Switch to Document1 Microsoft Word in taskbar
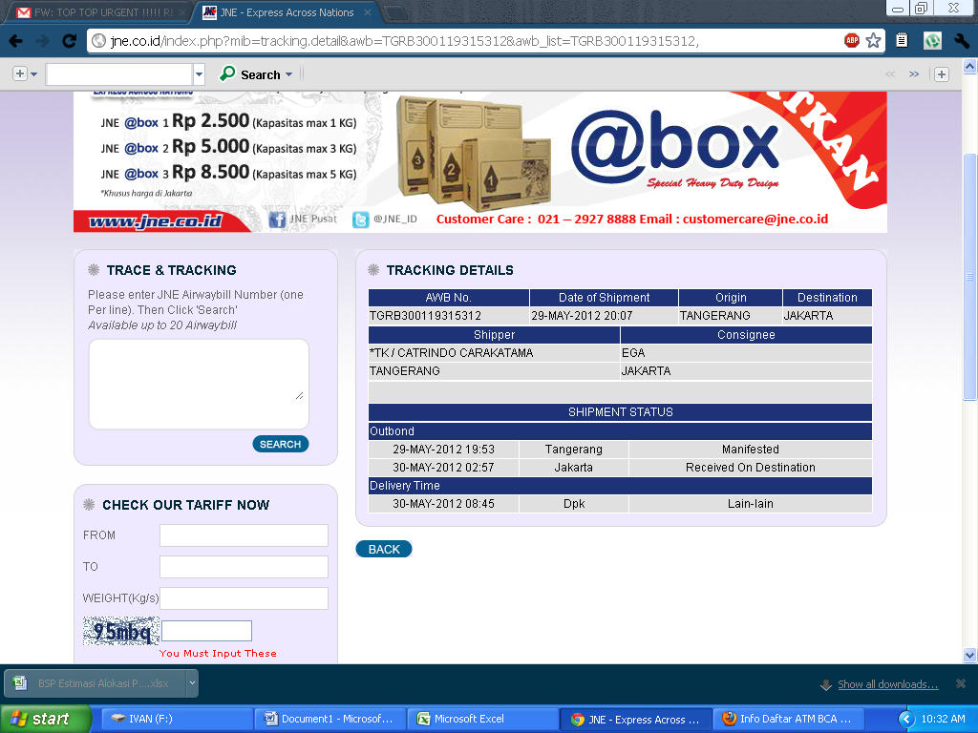Image resolution: width=978 pixels, height=733 pixels. 330,719
